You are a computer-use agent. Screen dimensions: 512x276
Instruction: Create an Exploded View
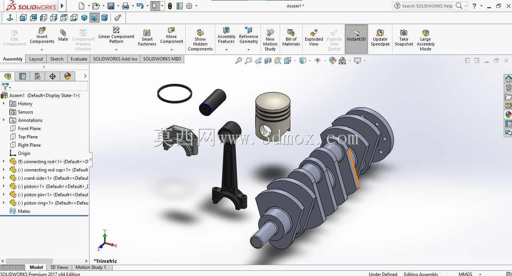[314, 37]
